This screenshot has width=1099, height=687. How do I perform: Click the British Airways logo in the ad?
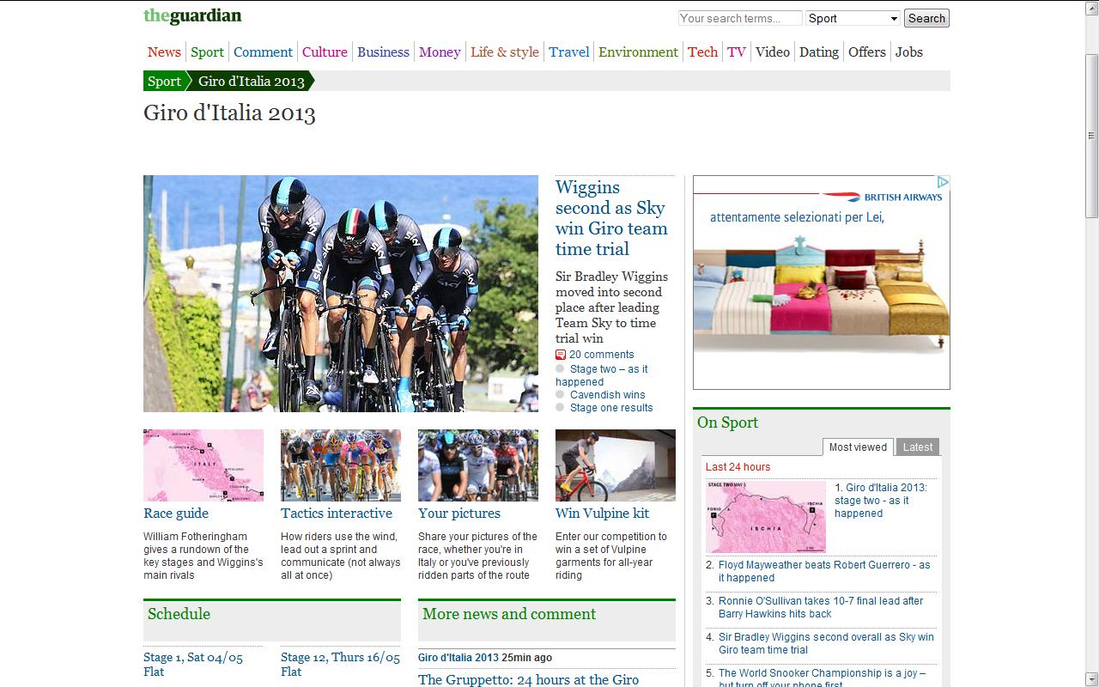(x=883, y=197)
